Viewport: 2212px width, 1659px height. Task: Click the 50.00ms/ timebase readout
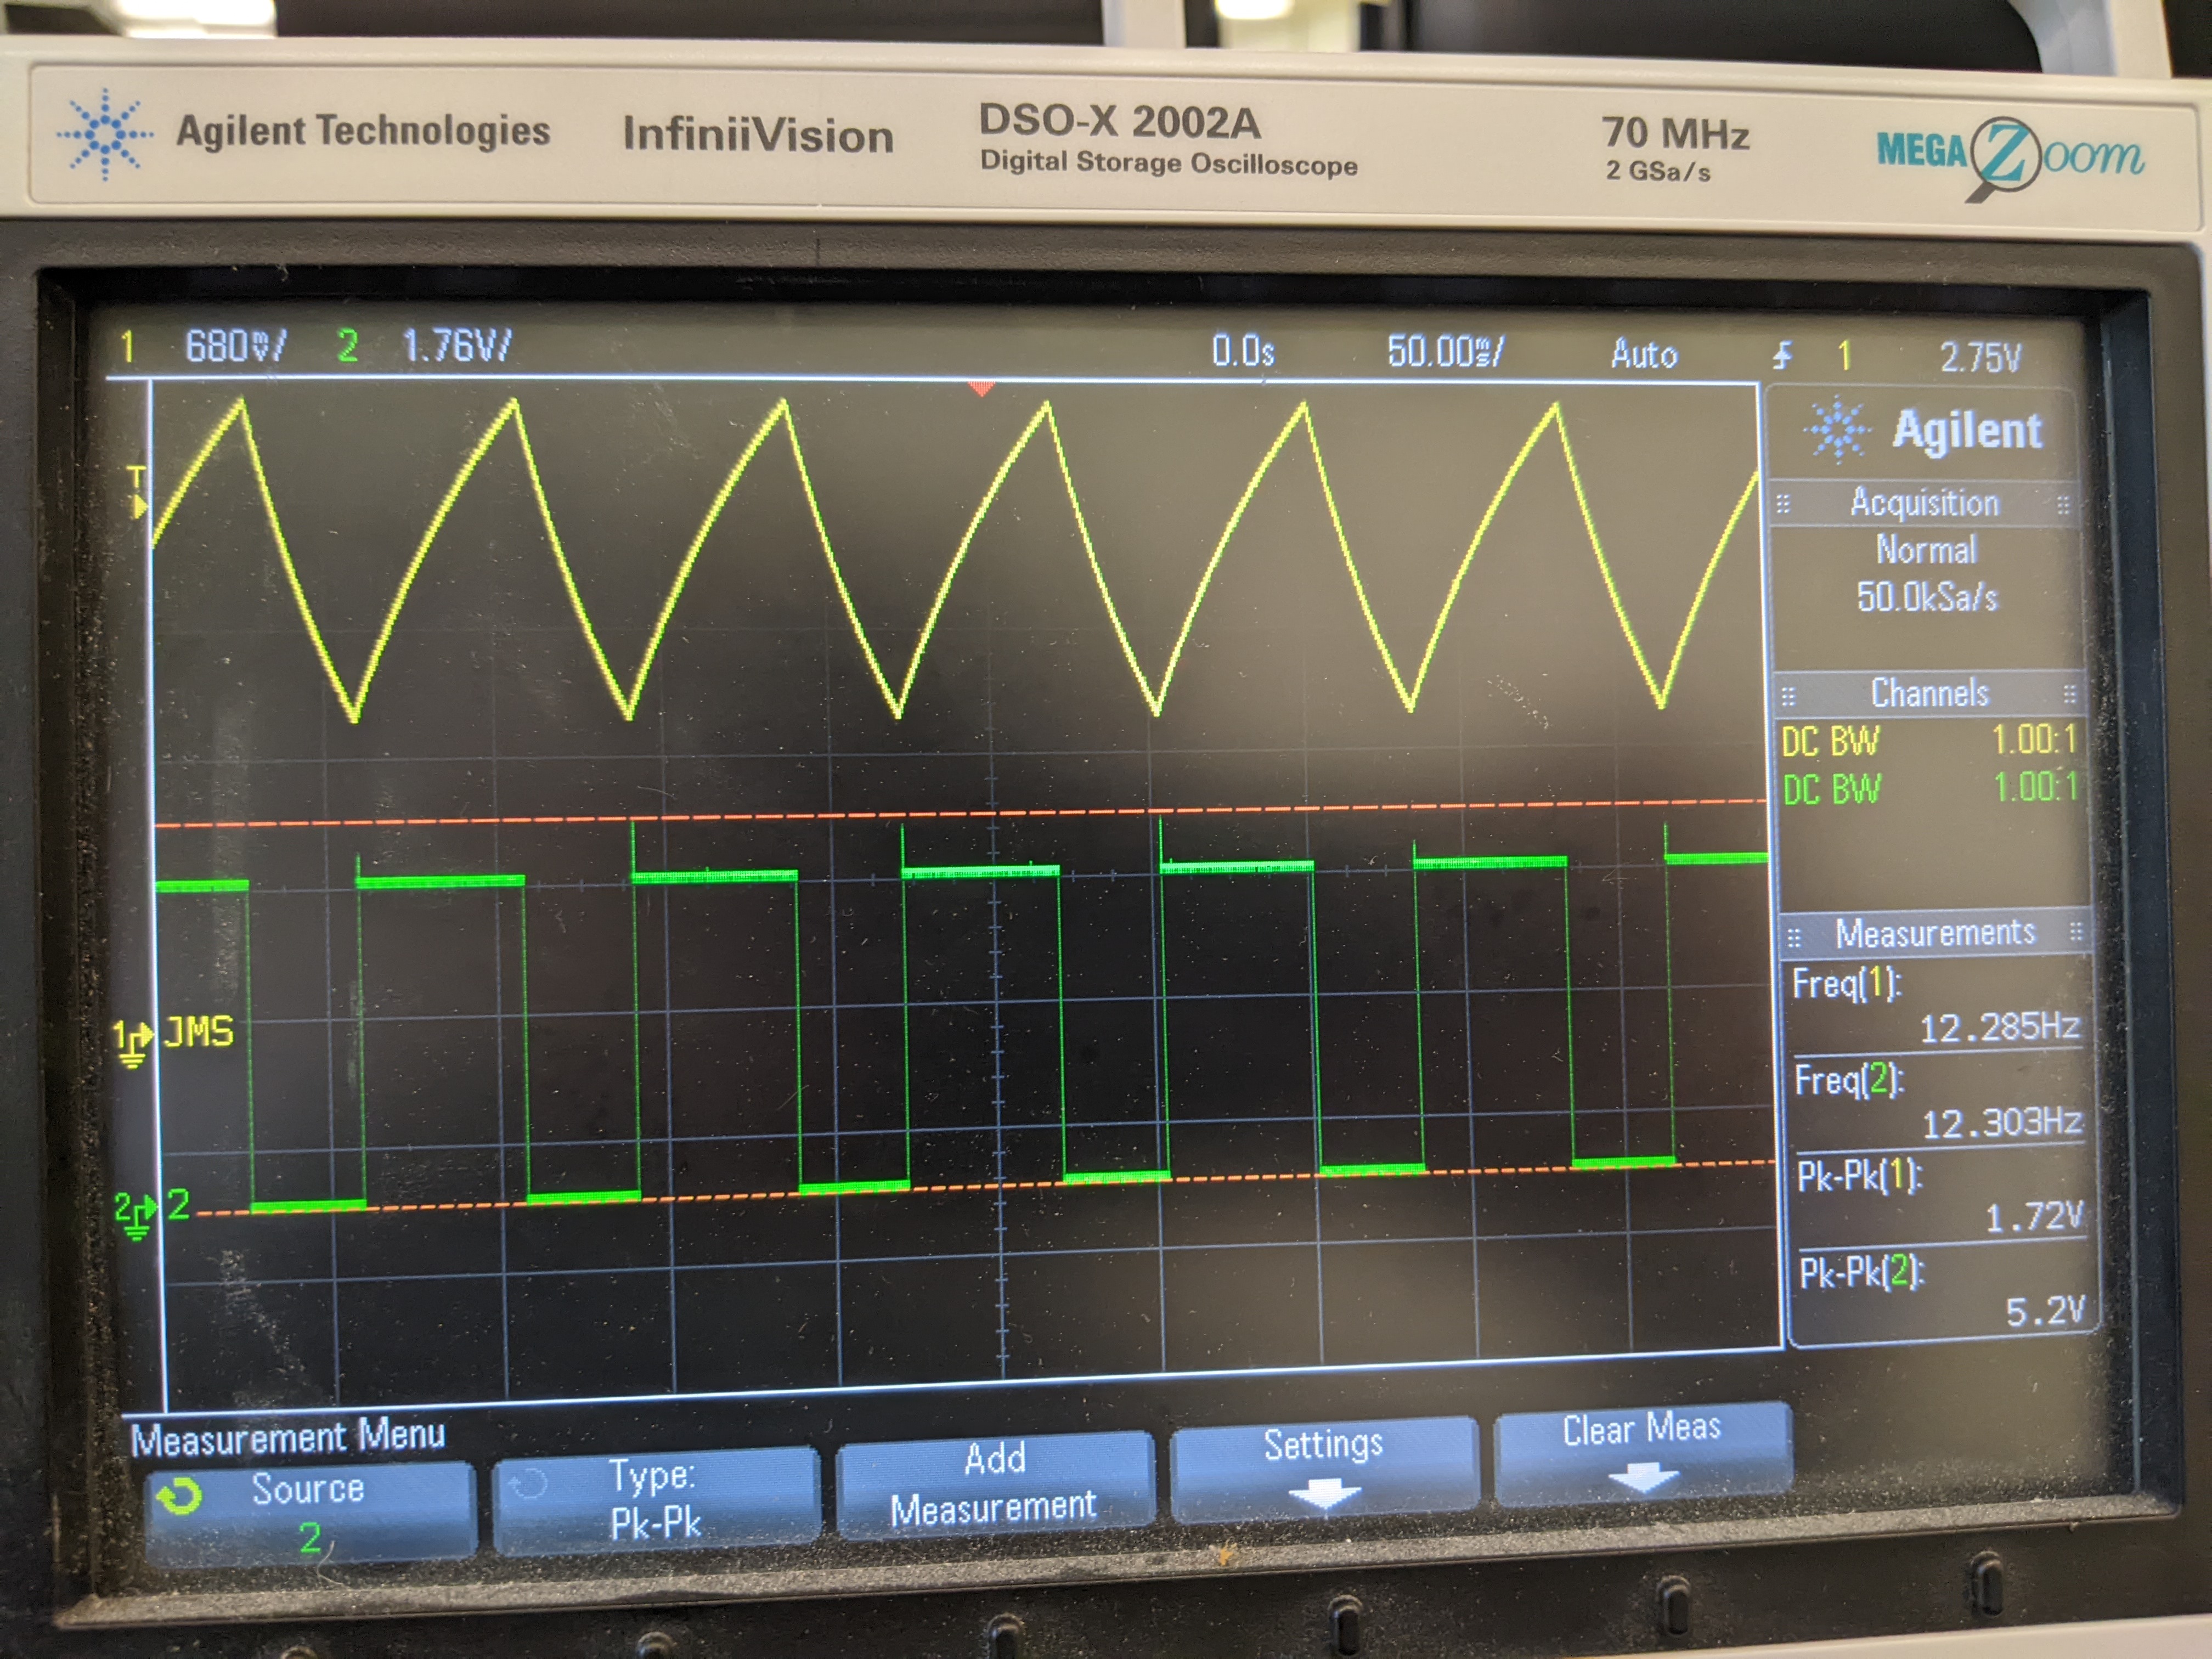[1445, 352]
